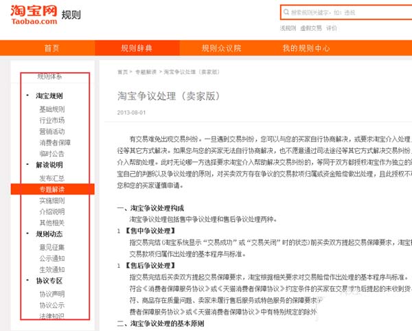The height and width of the screenshot is (331, 412).
Task: Click the article title 淘宝争议处理（卖家版）
Action: point(168,96)
